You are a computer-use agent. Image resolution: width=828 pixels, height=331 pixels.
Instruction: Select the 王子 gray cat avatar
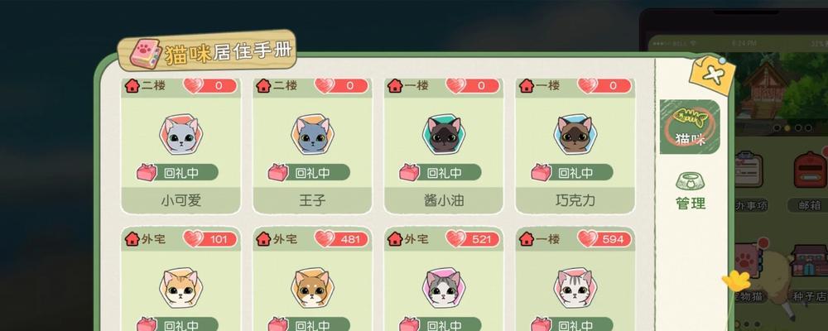coord(313,135)
